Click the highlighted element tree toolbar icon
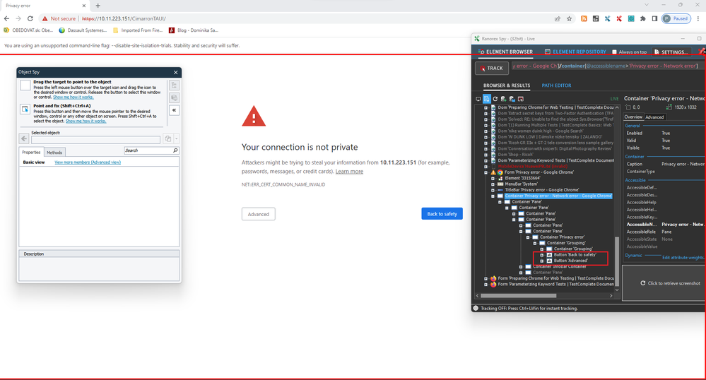706x380 pixels. (487, 99)
